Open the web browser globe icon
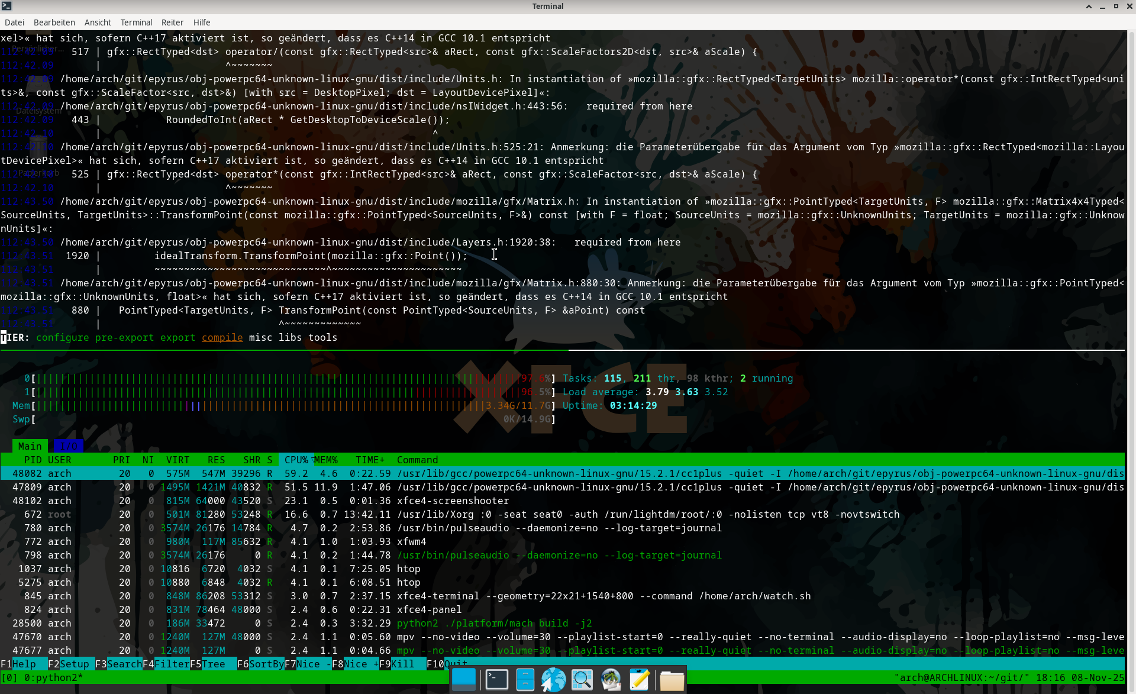The height and width of the screenshot is (694, 1136). pos(554,680)
